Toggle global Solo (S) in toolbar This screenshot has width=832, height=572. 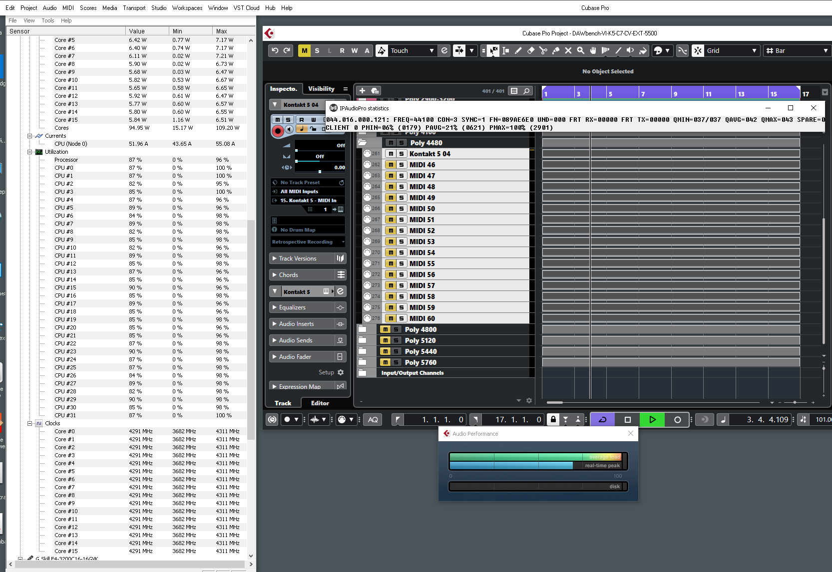[x=317, y=50]
